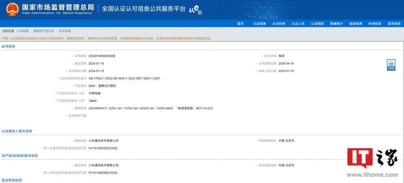Click the national emblem logo
The width and height of the screenshot is (404, 183).
(x=12, y=9)
